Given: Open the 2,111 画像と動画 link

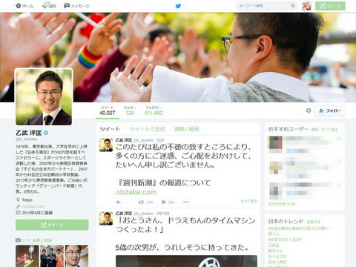Looking at the screenshot, I should point(36,240).
